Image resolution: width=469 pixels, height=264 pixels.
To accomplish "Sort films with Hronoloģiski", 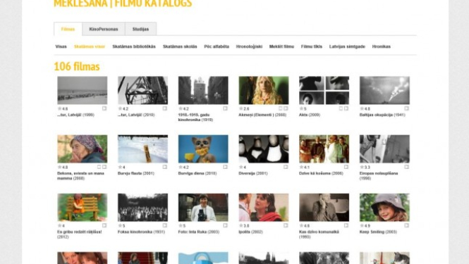I will click(x=249, y=46).
